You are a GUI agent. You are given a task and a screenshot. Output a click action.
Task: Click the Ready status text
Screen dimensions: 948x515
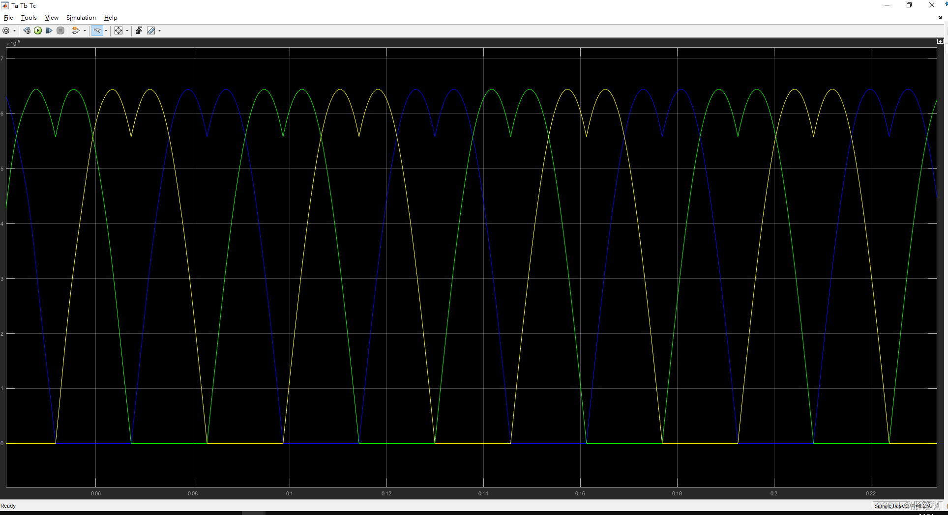pos(8,506)
